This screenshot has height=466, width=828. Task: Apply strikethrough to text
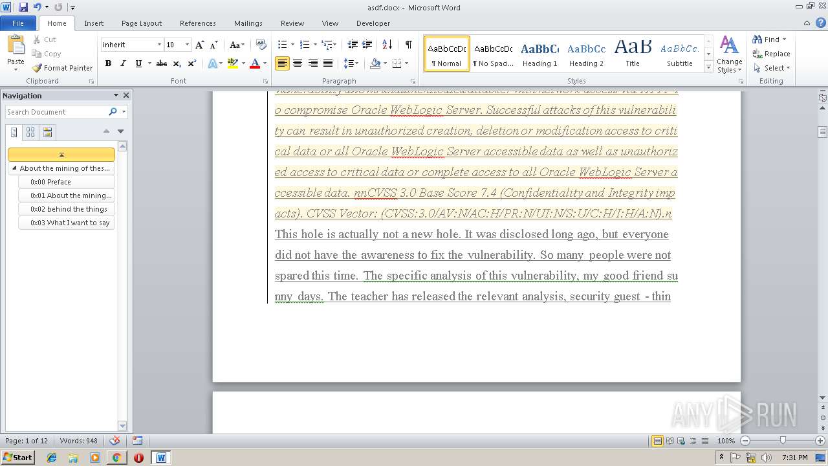(162, 63)
